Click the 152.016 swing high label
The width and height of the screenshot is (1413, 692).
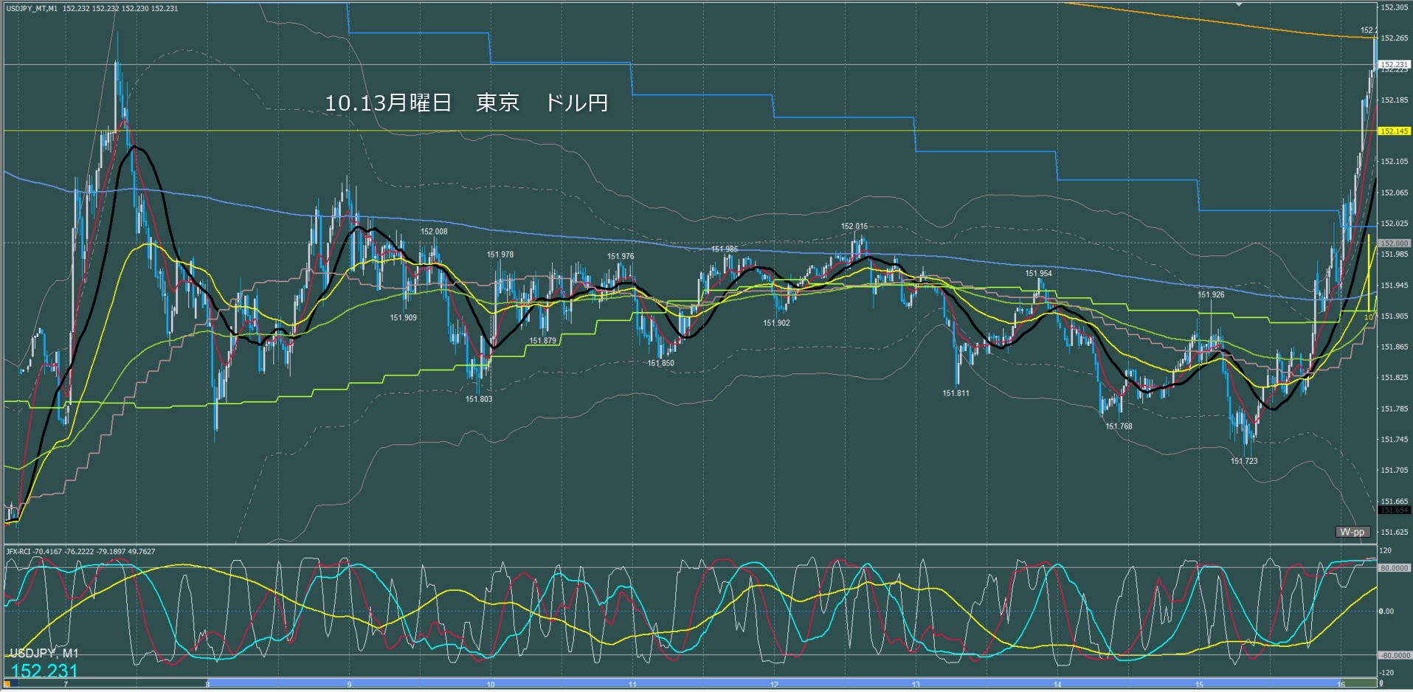click(854, 226)
